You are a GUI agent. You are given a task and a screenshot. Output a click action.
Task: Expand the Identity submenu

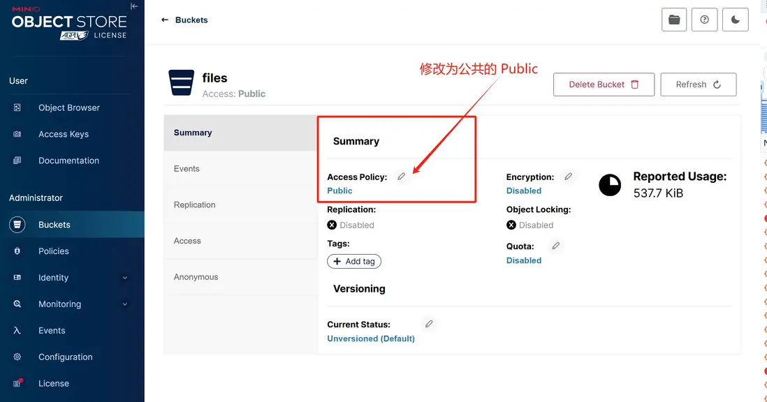click(x=125, y=278)
